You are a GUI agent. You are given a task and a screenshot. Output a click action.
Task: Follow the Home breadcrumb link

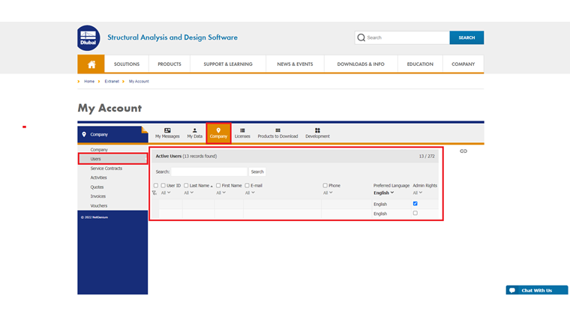click(89, 82)
